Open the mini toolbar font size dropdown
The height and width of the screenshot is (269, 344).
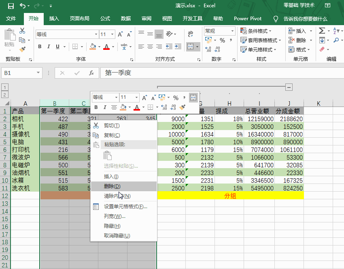(x=136, y=97)
